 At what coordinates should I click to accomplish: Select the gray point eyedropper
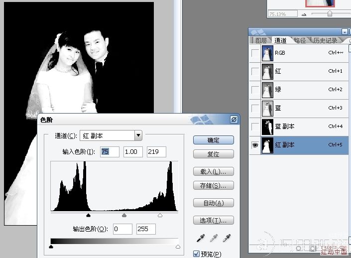[x=213, y=237]
